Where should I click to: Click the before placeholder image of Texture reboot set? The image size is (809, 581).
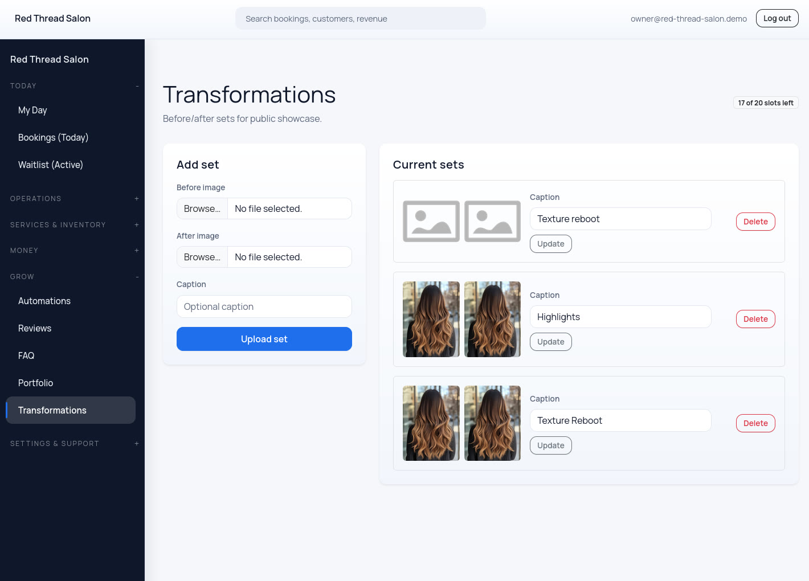click(431, 221)
